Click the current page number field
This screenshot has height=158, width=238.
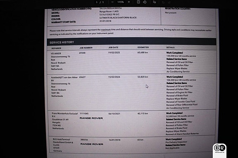[x=97, y=2]
